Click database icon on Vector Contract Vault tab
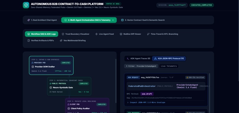The image size is (239, 113). coord(122,20)
